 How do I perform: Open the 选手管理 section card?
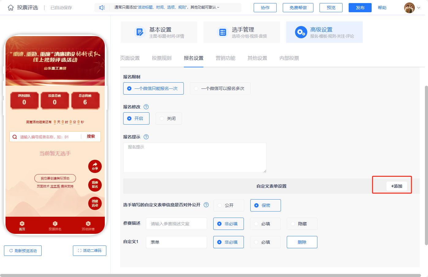242,32
